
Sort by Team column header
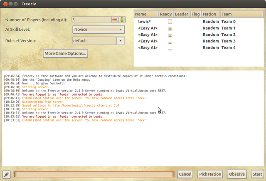click(x=242, y=14)
